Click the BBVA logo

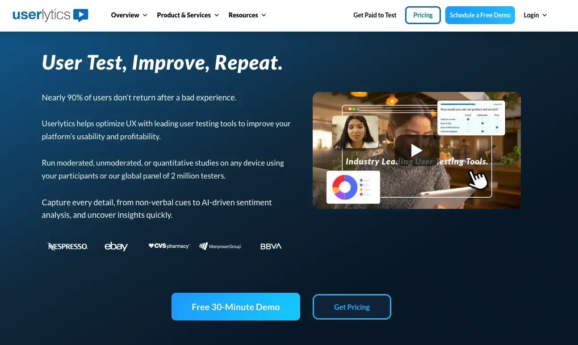(271, 246)
